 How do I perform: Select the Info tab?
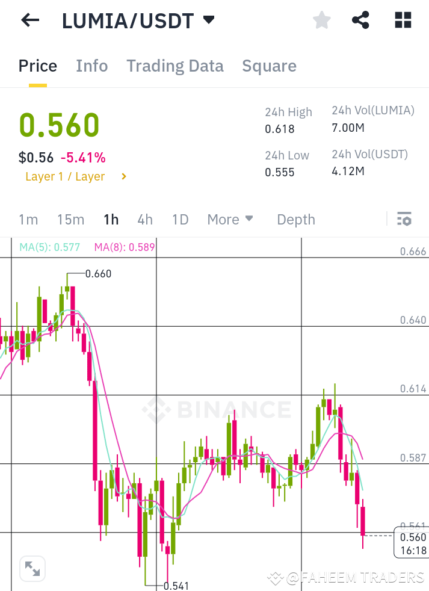coord(91,66)
